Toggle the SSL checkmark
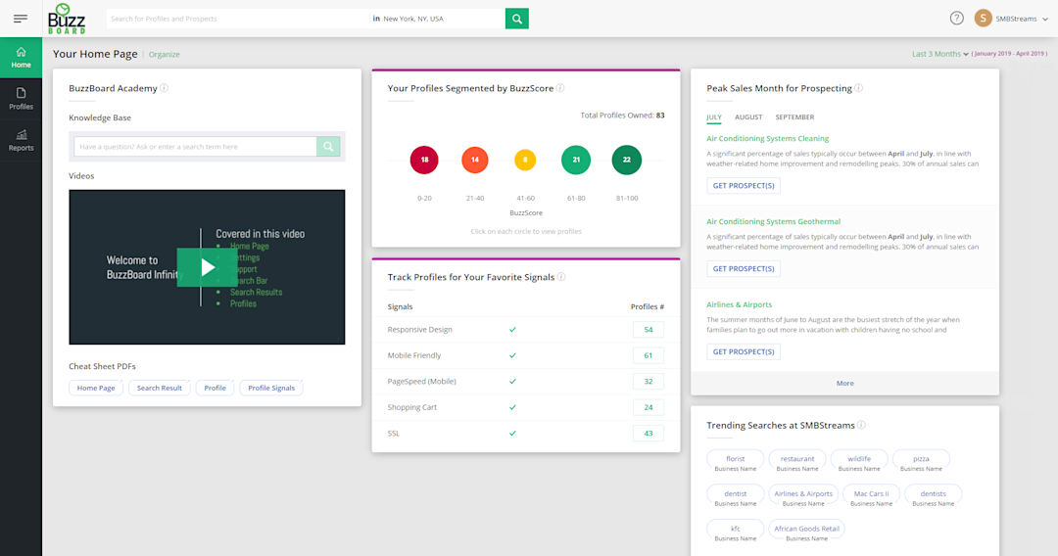Screen dimensions: 1058x556 pyautogui.click(x=512, y=434)
